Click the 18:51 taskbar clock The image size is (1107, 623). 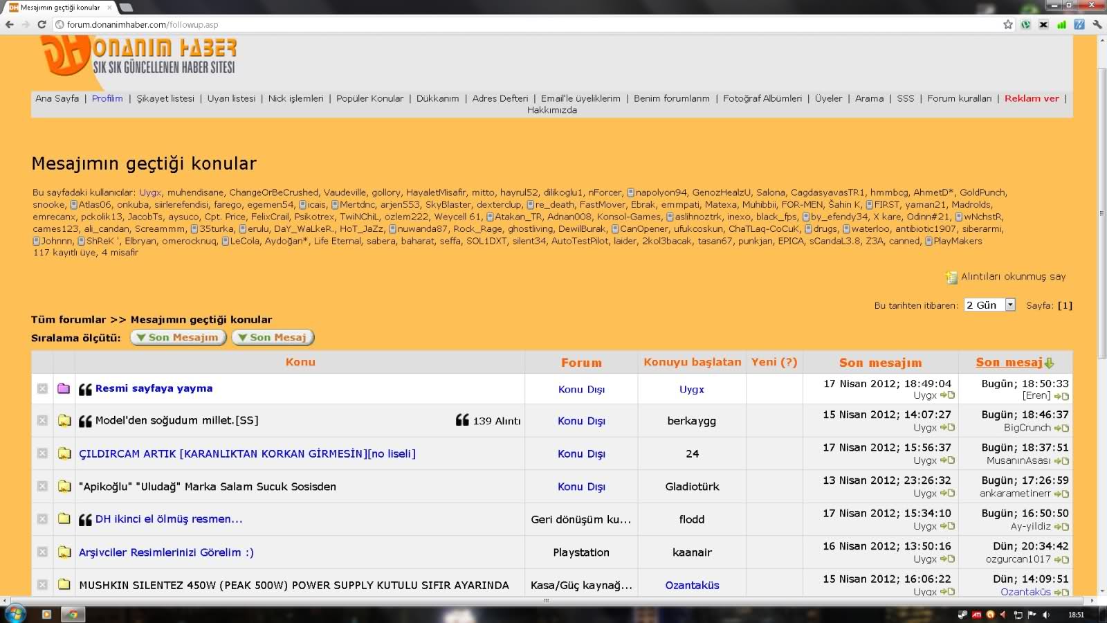pyautogui.click(x=1076, y=615)
